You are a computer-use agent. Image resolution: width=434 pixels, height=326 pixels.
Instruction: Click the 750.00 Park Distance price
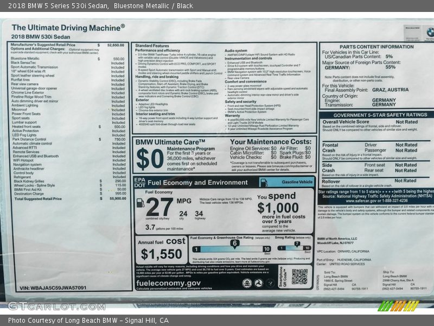(x=120, y=140)
